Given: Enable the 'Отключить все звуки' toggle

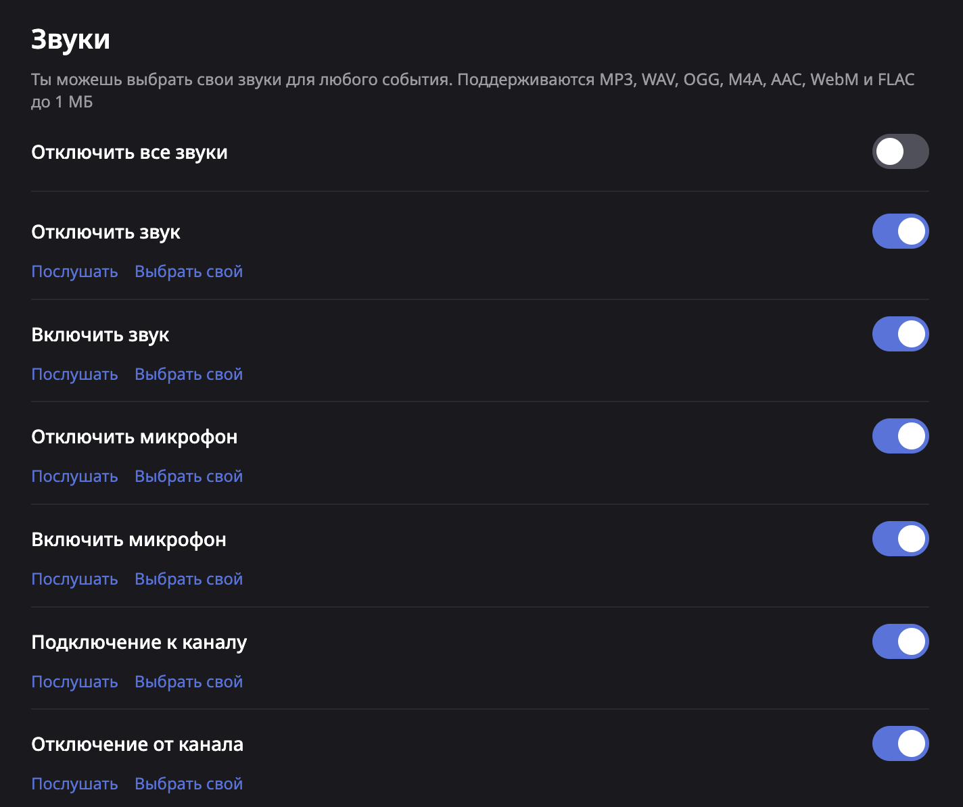Looking at the screenshot, I should point(900,151).
